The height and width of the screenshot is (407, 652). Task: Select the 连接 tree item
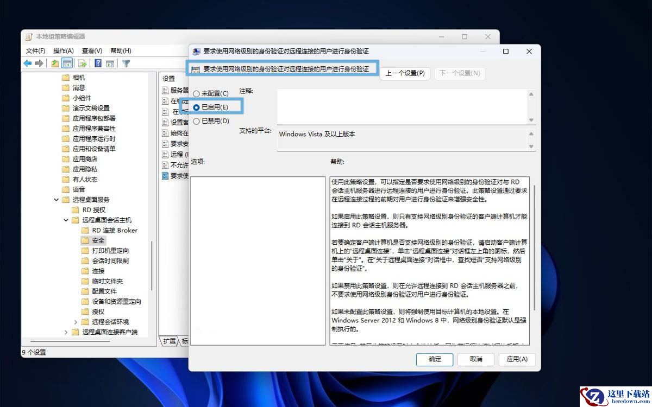98,271
